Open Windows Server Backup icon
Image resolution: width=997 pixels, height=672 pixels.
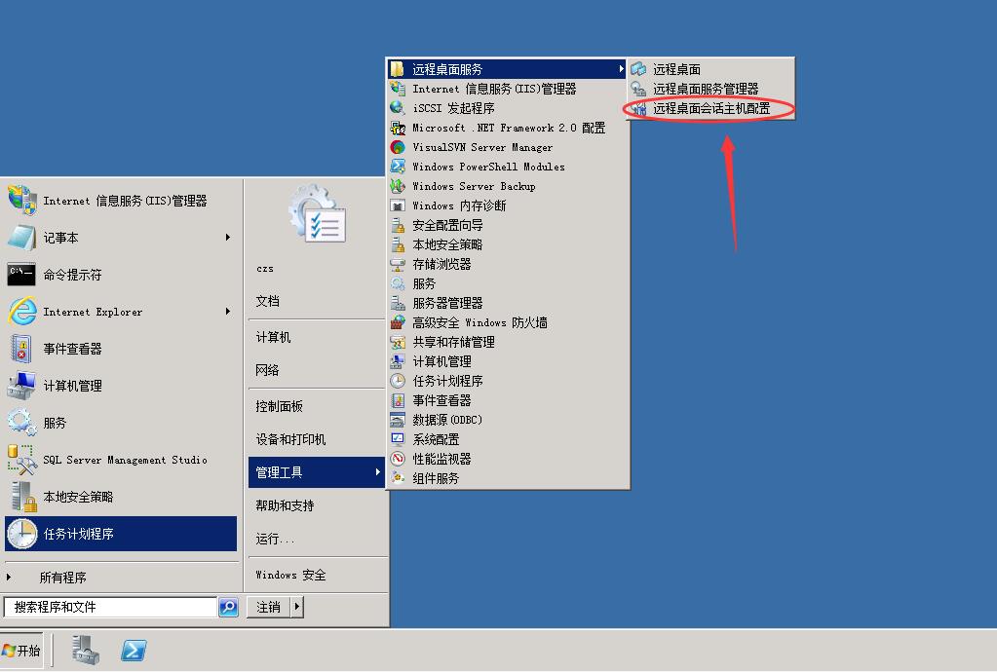pos(398,186)
